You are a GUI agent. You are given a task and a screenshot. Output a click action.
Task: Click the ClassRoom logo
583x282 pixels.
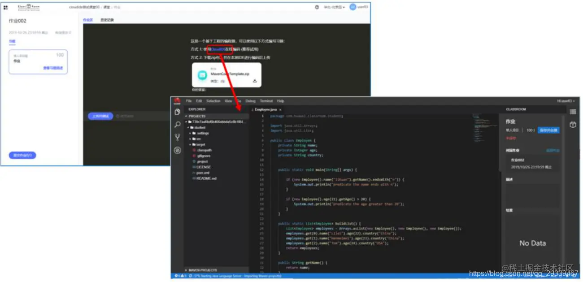(x=28, y=7)
